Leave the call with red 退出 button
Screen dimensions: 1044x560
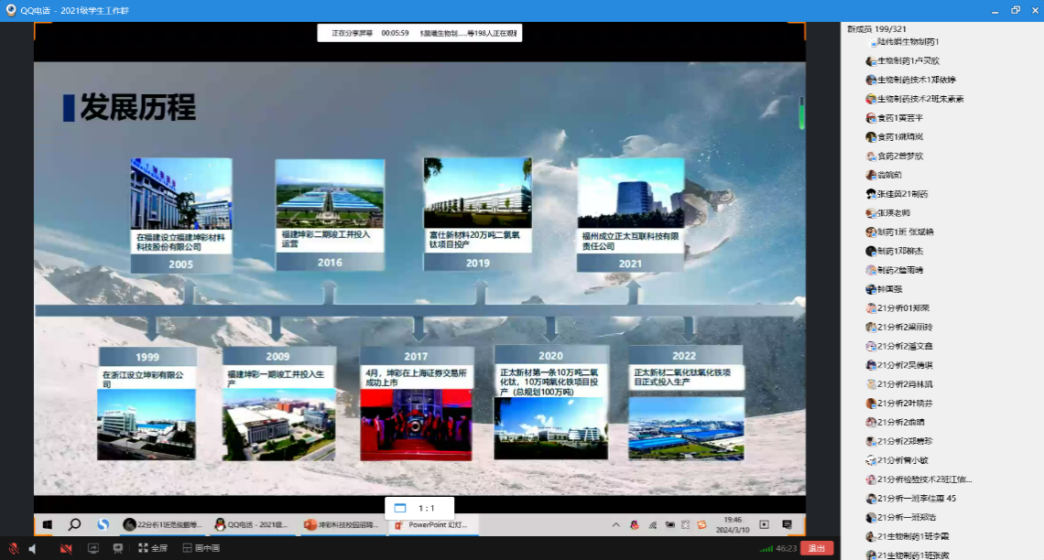click(816, 548)
